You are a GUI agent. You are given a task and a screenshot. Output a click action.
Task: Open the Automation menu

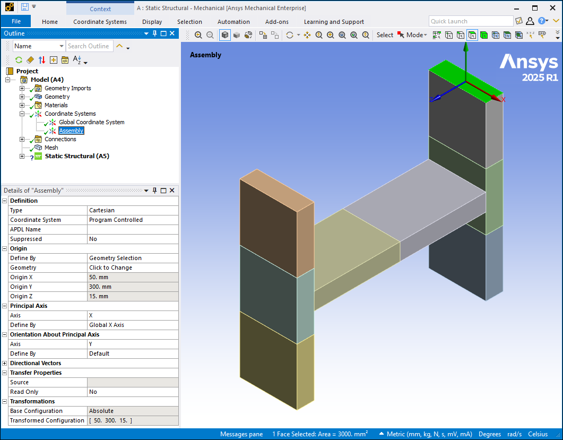[x=233, y=22]
